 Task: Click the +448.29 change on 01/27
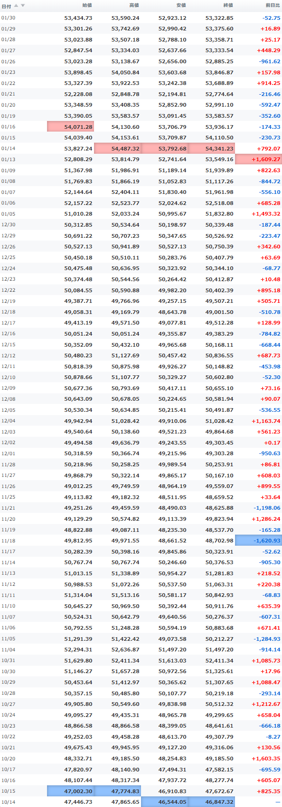tap(269, 50)
